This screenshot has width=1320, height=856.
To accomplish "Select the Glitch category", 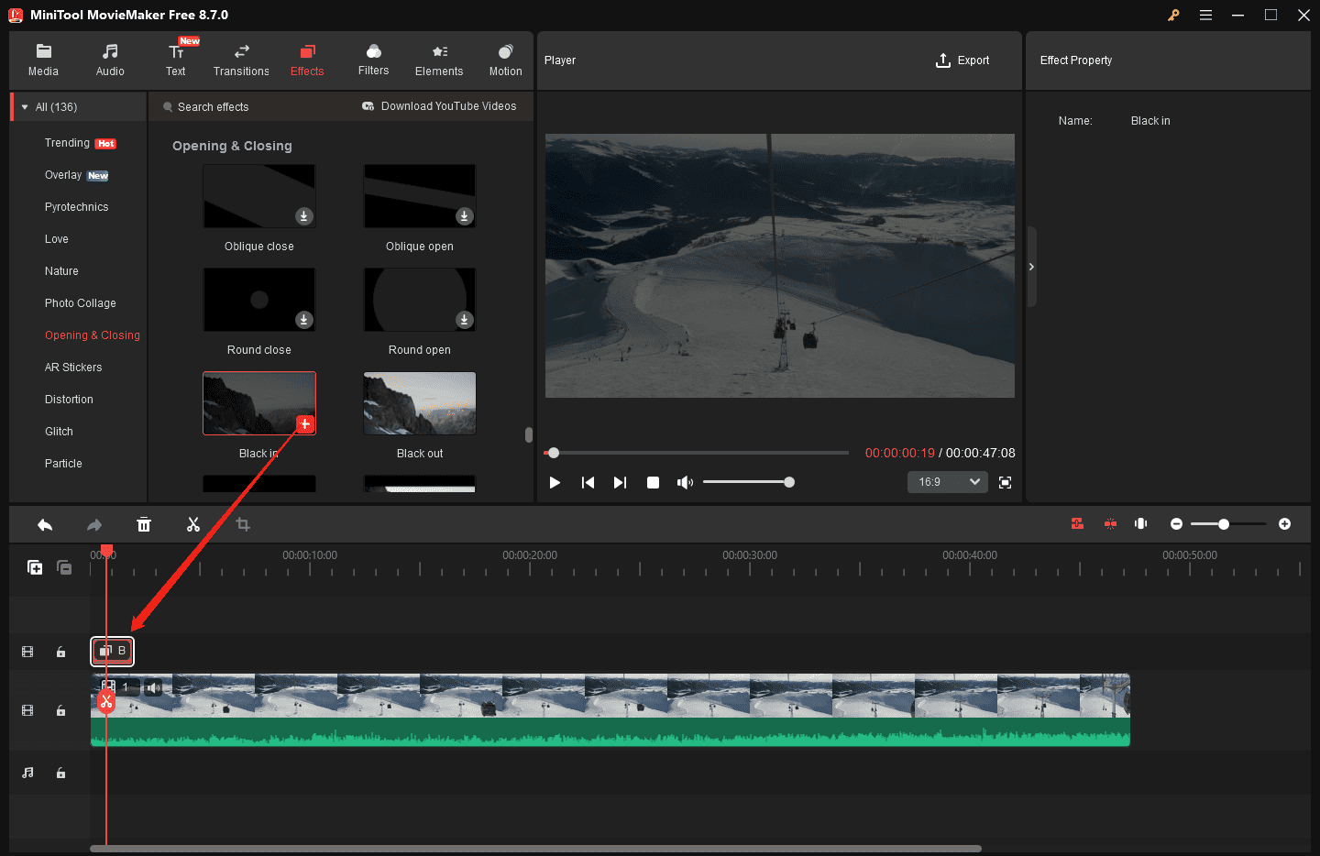I will click(59, 432).
